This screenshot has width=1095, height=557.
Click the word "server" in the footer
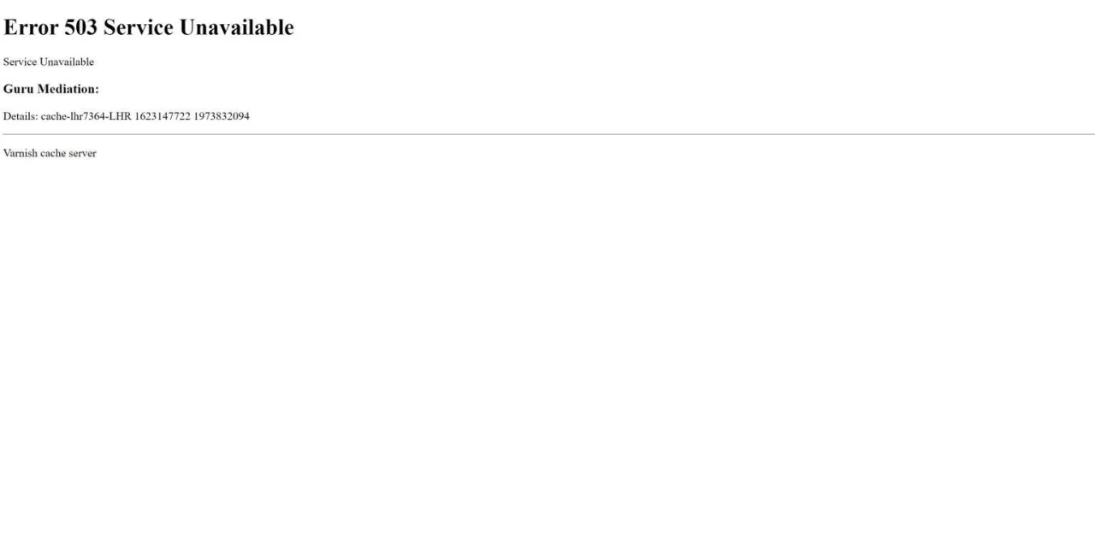83,154
